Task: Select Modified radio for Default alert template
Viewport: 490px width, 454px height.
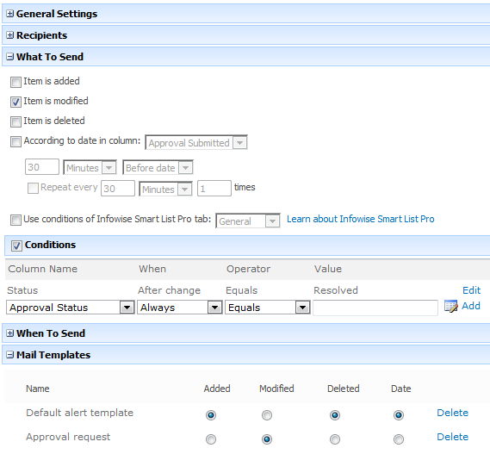Action: click(267, 415)
